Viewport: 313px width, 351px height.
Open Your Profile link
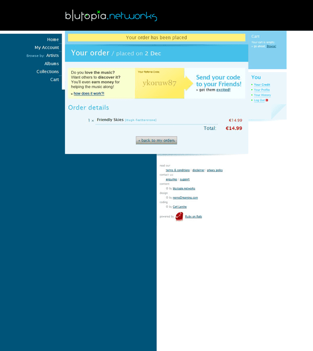[x=262, y=90]
